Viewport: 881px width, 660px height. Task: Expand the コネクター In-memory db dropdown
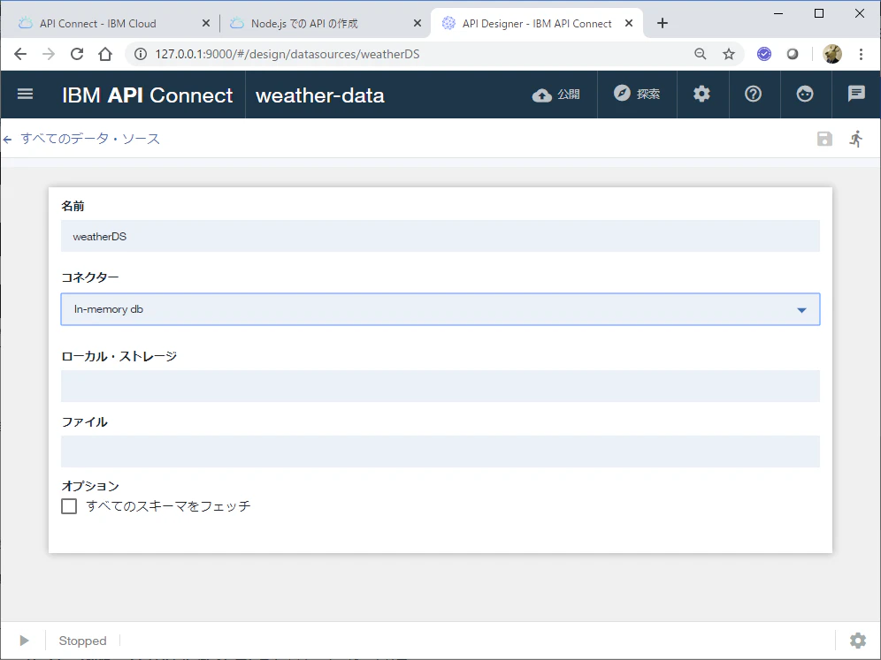click(440, 309)
